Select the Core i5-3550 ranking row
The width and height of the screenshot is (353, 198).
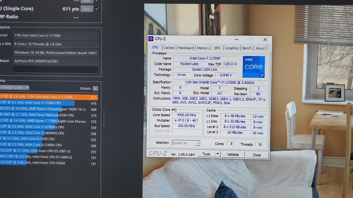point(49,139)
